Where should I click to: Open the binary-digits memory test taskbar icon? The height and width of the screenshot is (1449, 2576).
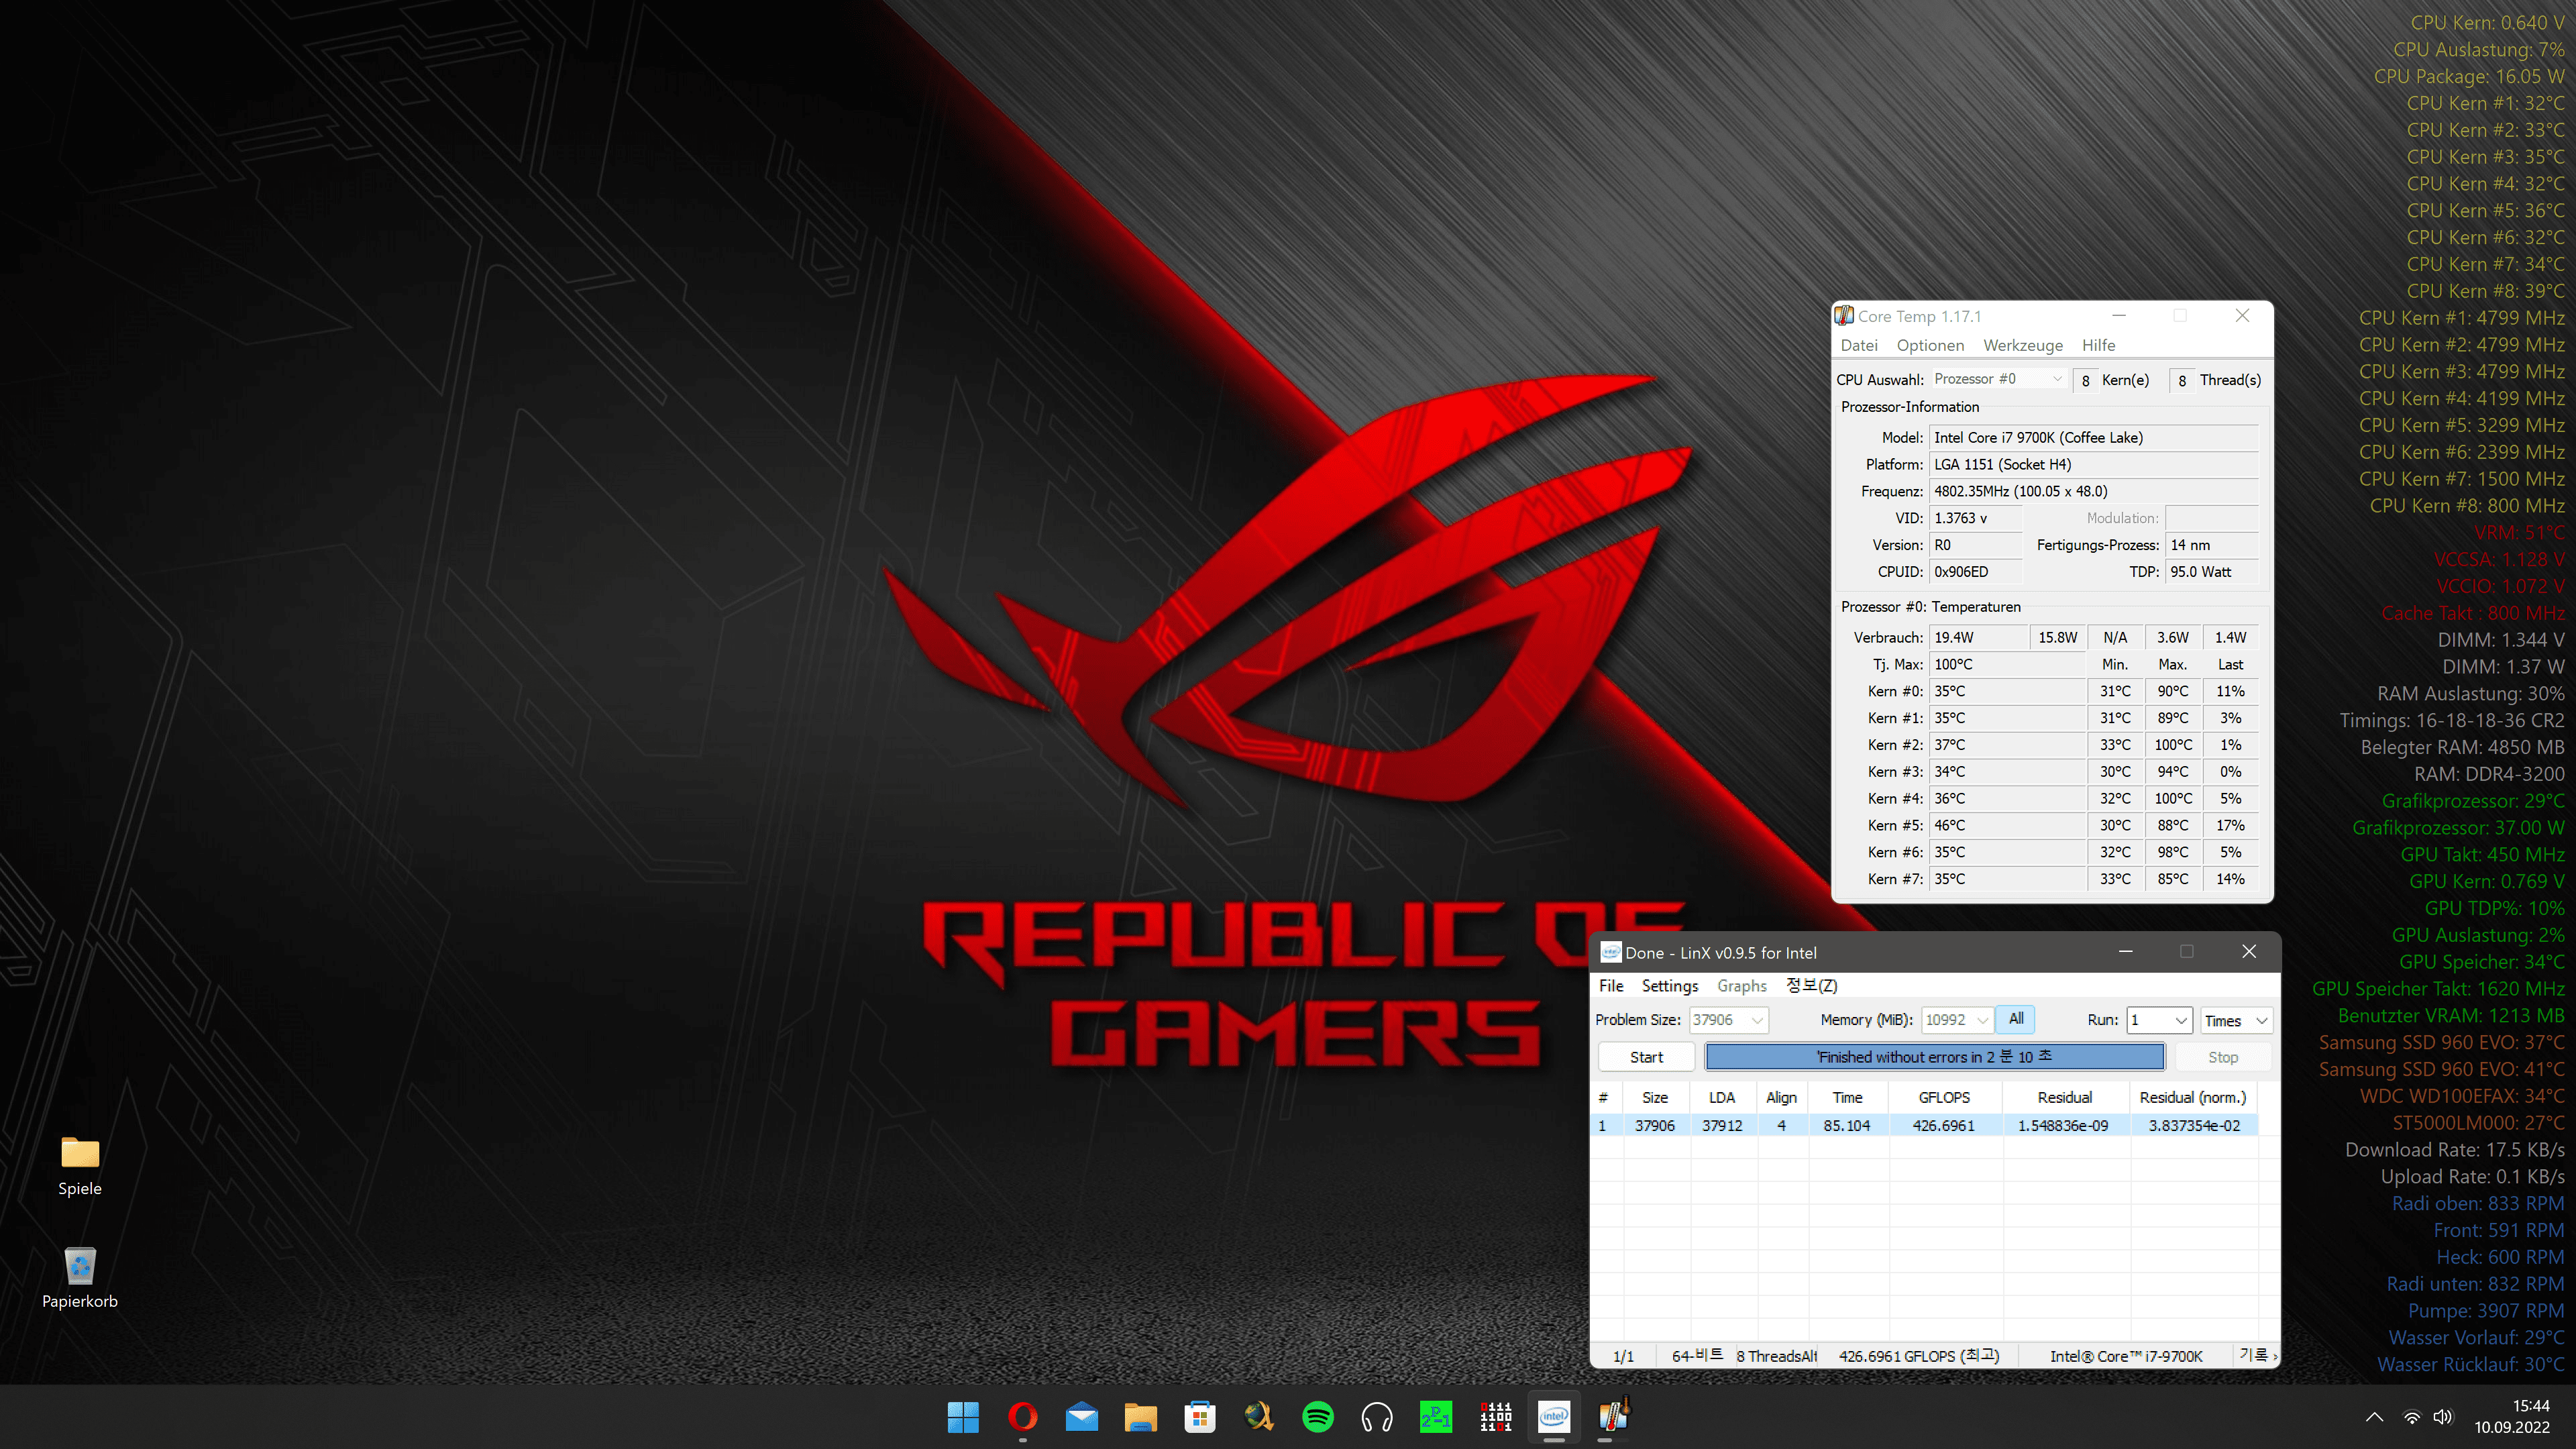click(1495, 1416)
